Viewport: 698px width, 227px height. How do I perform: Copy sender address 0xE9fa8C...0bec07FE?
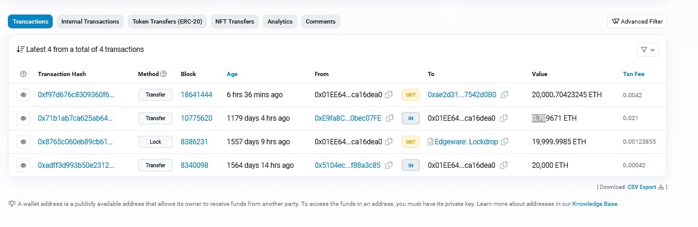[390, 118]
